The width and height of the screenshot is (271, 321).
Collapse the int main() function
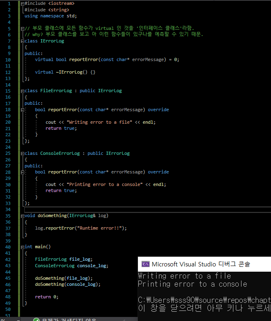[23, 247]
